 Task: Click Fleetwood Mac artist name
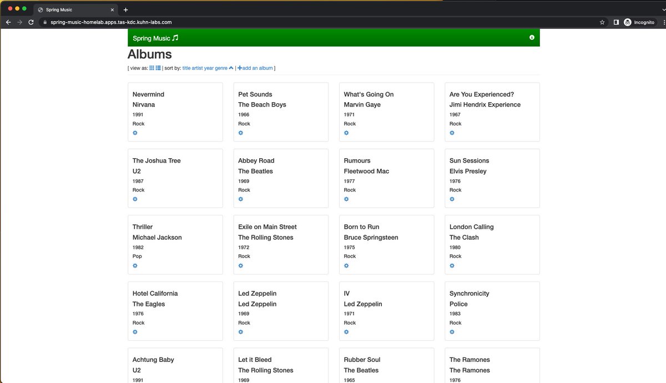(366, 171)
